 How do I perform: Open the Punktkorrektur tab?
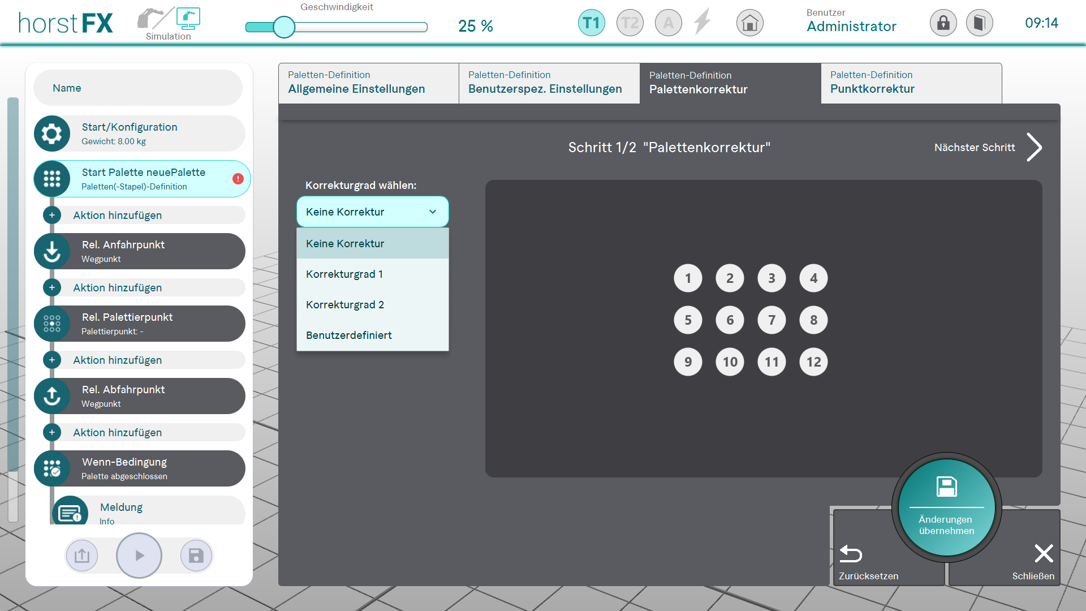pos(911,83)
